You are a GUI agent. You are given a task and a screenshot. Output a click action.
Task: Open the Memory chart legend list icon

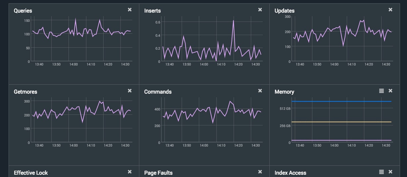[382, 91]
